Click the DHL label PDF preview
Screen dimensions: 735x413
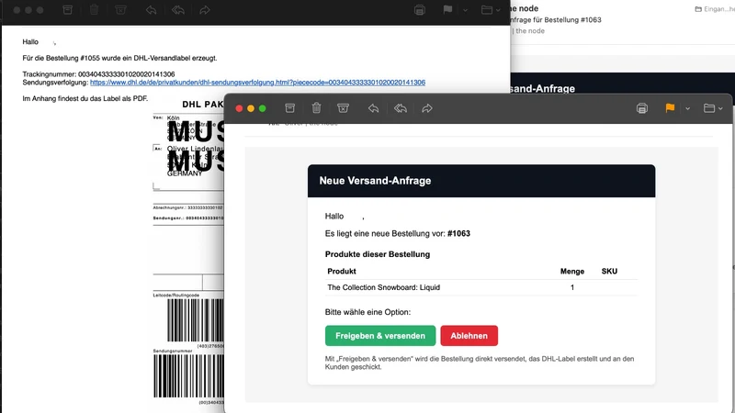pyautogui.click(x=188, y=253)
